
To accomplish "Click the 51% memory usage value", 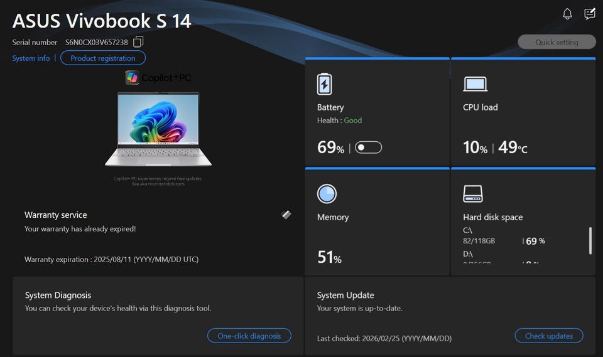I will [329, 257].
